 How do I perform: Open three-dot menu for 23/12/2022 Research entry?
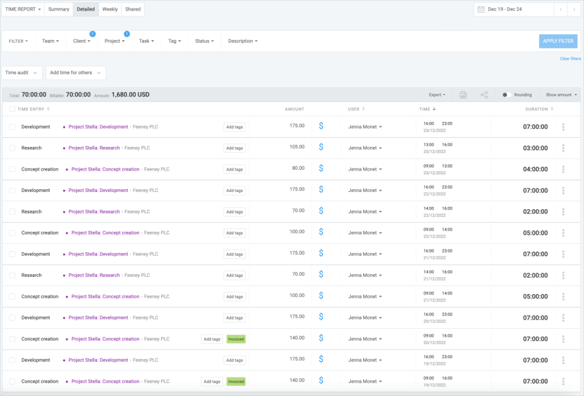(563, 148)
